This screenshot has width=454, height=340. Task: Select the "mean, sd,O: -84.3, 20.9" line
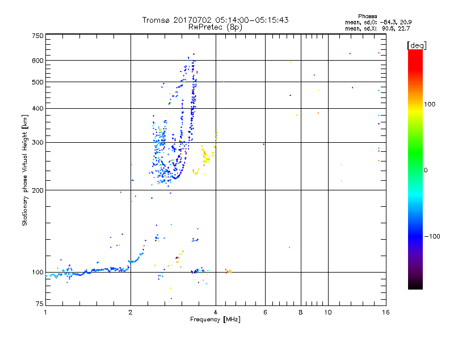tap(378, 22)
